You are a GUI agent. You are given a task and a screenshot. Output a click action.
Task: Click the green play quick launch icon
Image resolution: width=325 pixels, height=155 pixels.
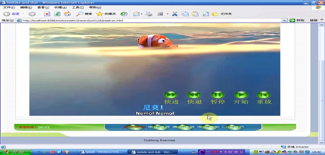[x=45, y=152]
